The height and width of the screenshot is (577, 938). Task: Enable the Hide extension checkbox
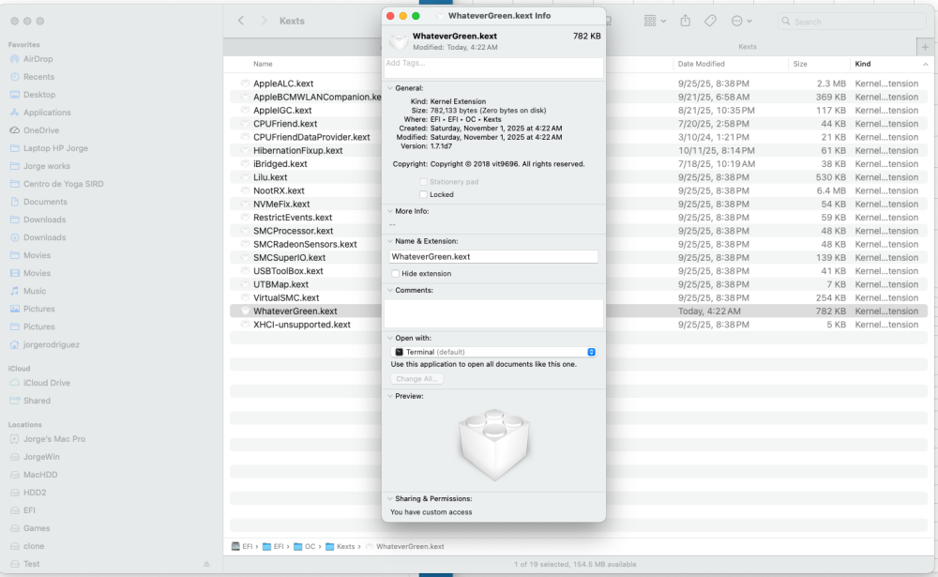[x=396, y=274]
